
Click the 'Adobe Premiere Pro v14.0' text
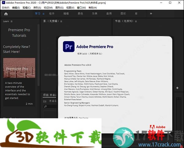click(78, 65)
